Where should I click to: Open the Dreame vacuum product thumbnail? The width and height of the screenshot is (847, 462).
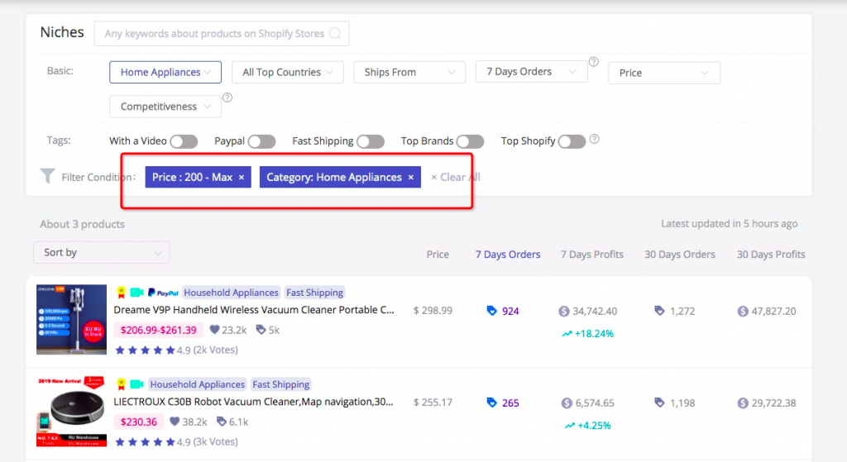click(71, 320)
